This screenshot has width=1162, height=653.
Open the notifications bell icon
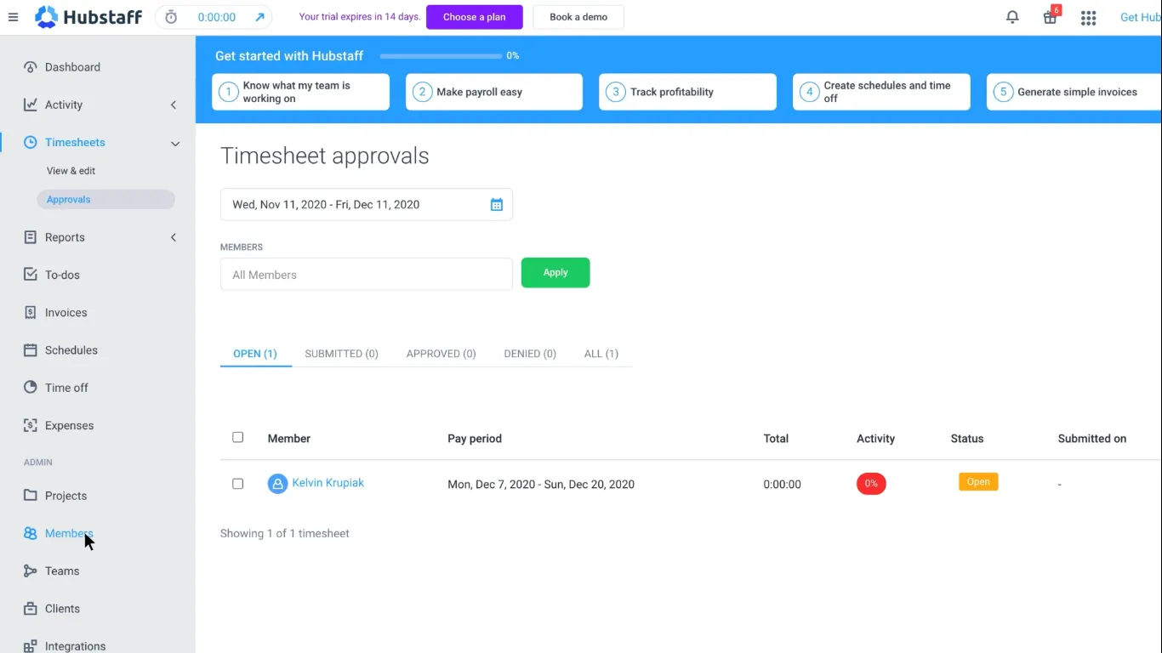click(1012, 17)
